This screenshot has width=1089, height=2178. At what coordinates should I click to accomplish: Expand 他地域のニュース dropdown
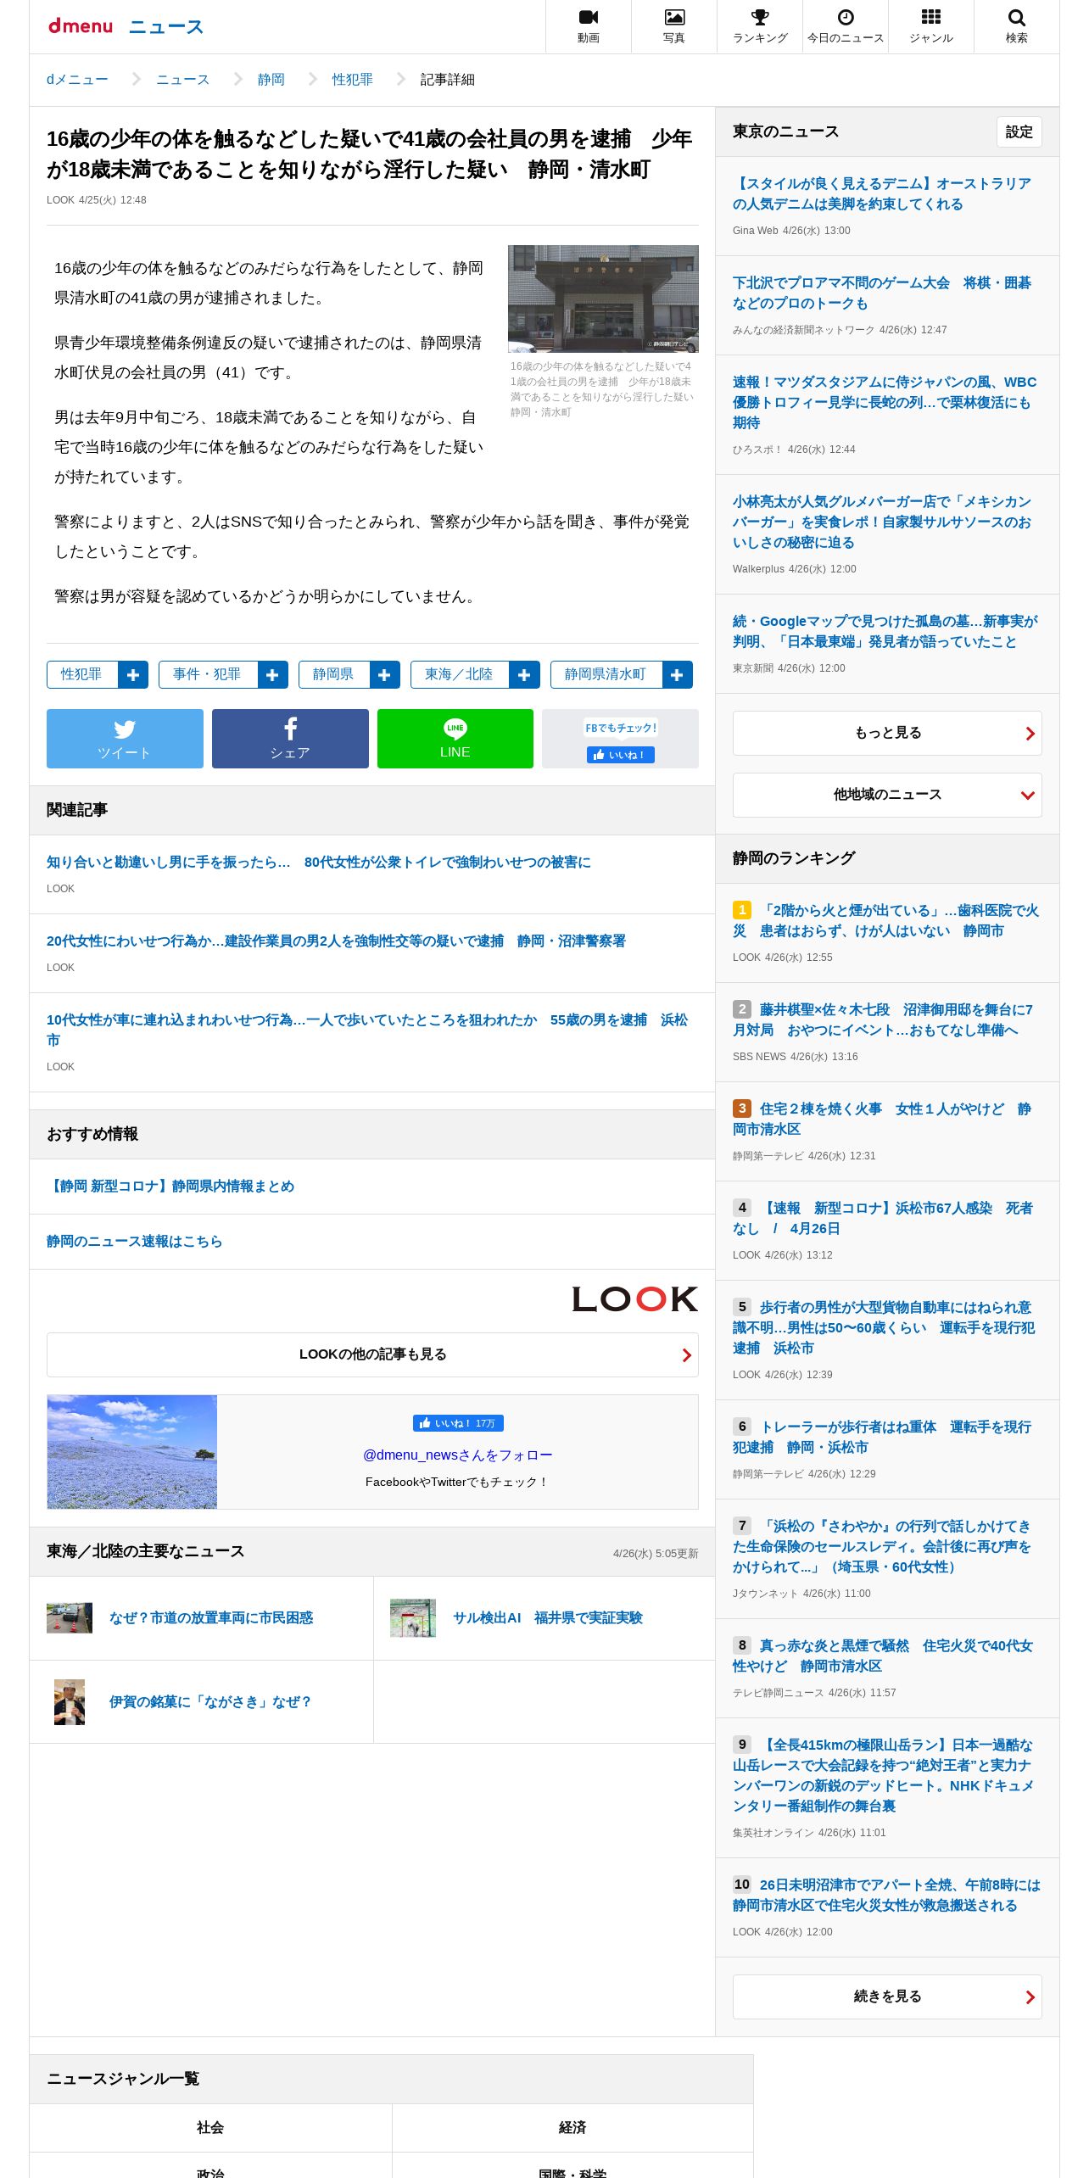click(x=887, y=796)
